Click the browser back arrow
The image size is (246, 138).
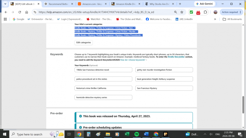coord(6,12)
